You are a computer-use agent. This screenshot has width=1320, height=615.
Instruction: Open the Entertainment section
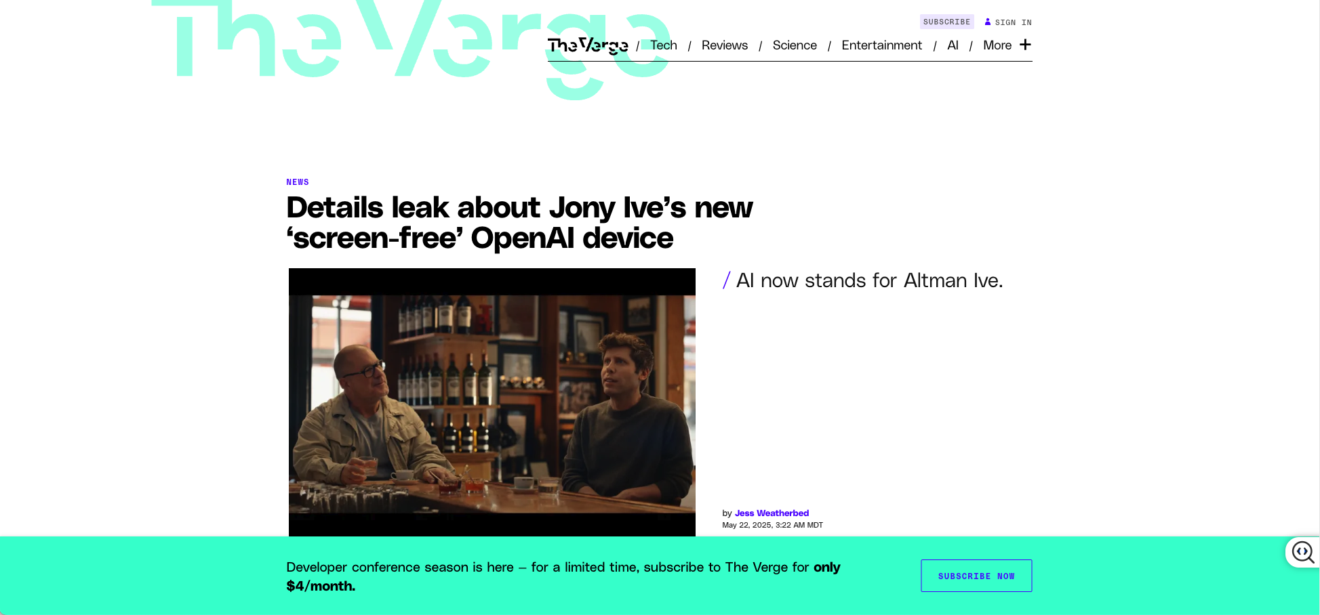[x=881, y=45]
